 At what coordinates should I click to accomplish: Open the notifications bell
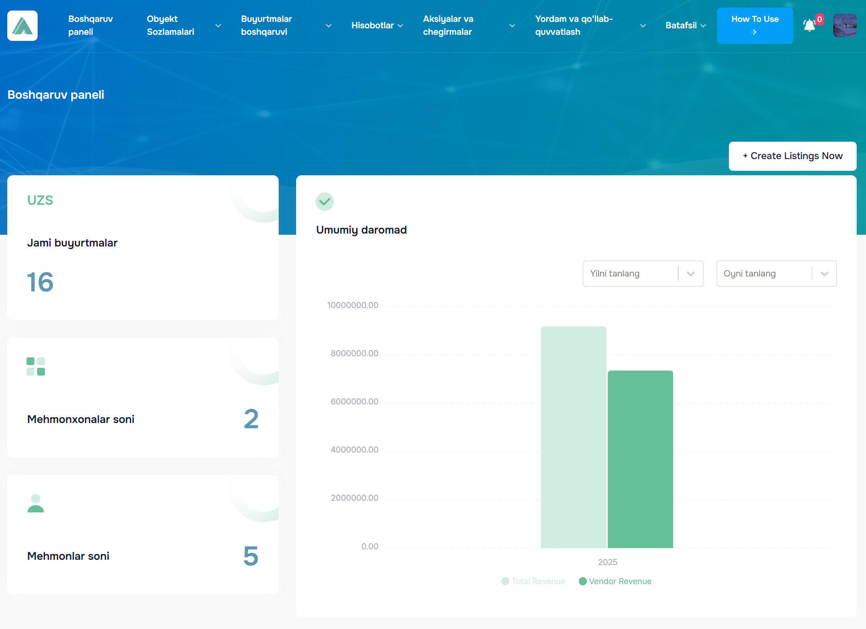[809, 25]
